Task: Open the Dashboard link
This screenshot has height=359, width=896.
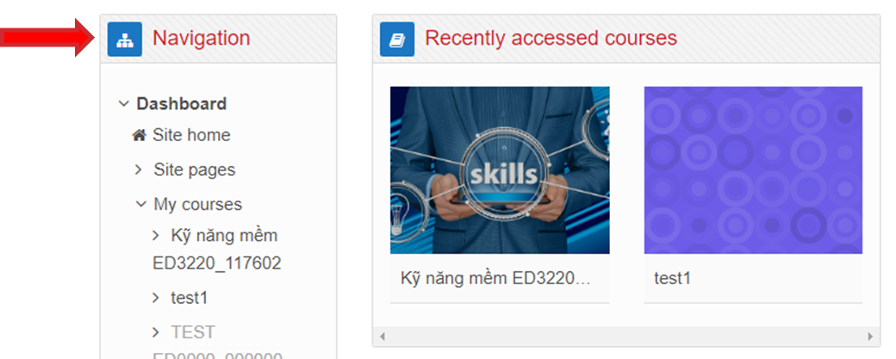Action: pyautogui.click(x=182, y=104)
